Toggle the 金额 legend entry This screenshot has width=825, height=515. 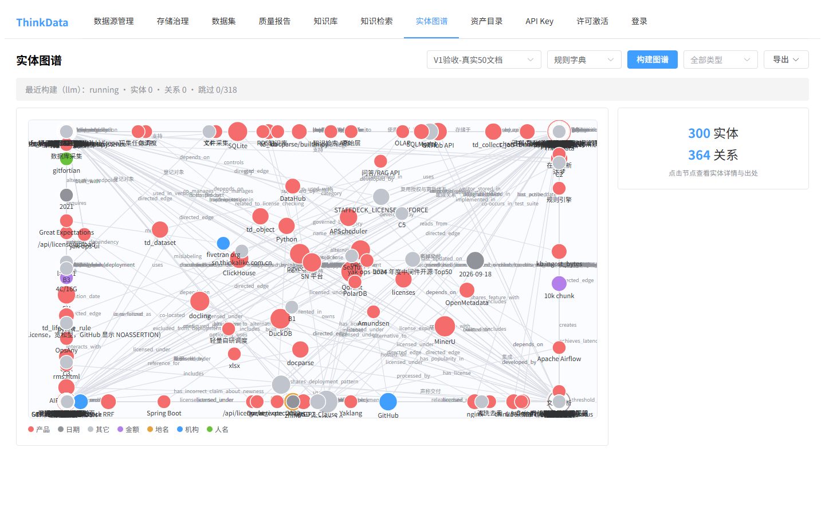pos(128,429)
